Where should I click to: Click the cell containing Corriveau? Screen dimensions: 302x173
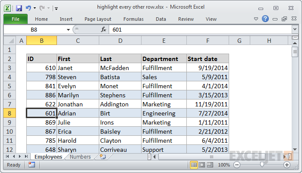tap(120, 150)
